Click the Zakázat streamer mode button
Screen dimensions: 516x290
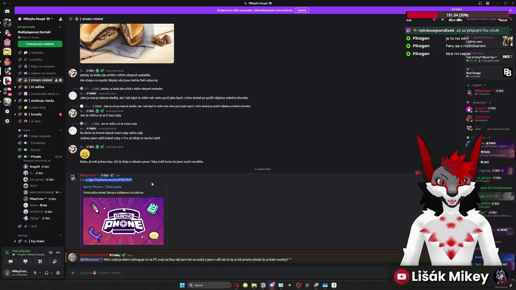pos(302,10)
